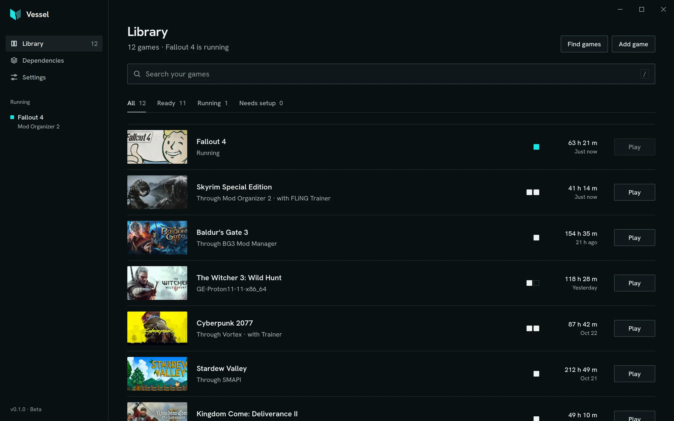
Task: Click the Skyrim Special Edition title
Action: pyautogui.click(x=234, y=187)
